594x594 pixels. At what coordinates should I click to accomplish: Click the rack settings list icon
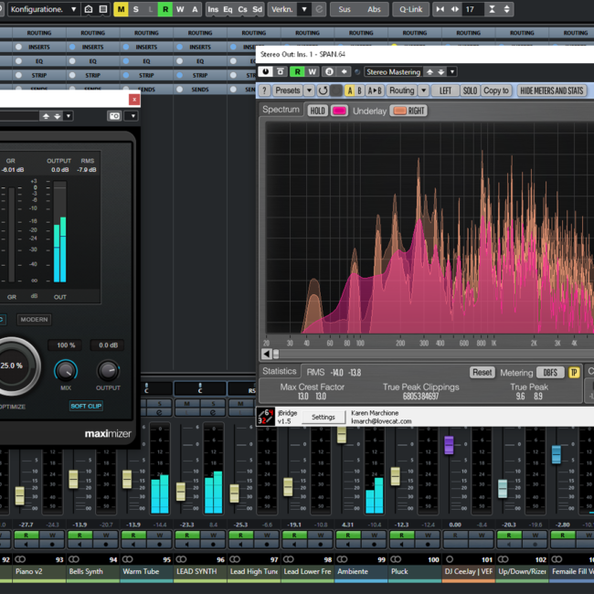click(103, 9)
